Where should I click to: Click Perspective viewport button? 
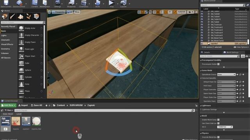coord(59,12)
